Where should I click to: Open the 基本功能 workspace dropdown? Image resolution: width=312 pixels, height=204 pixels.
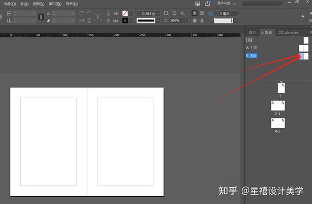pos(226,4)
